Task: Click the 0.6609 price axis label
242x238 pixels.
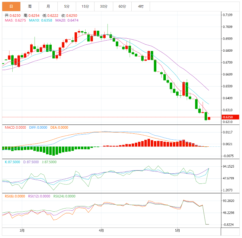Action: point(228,74)
